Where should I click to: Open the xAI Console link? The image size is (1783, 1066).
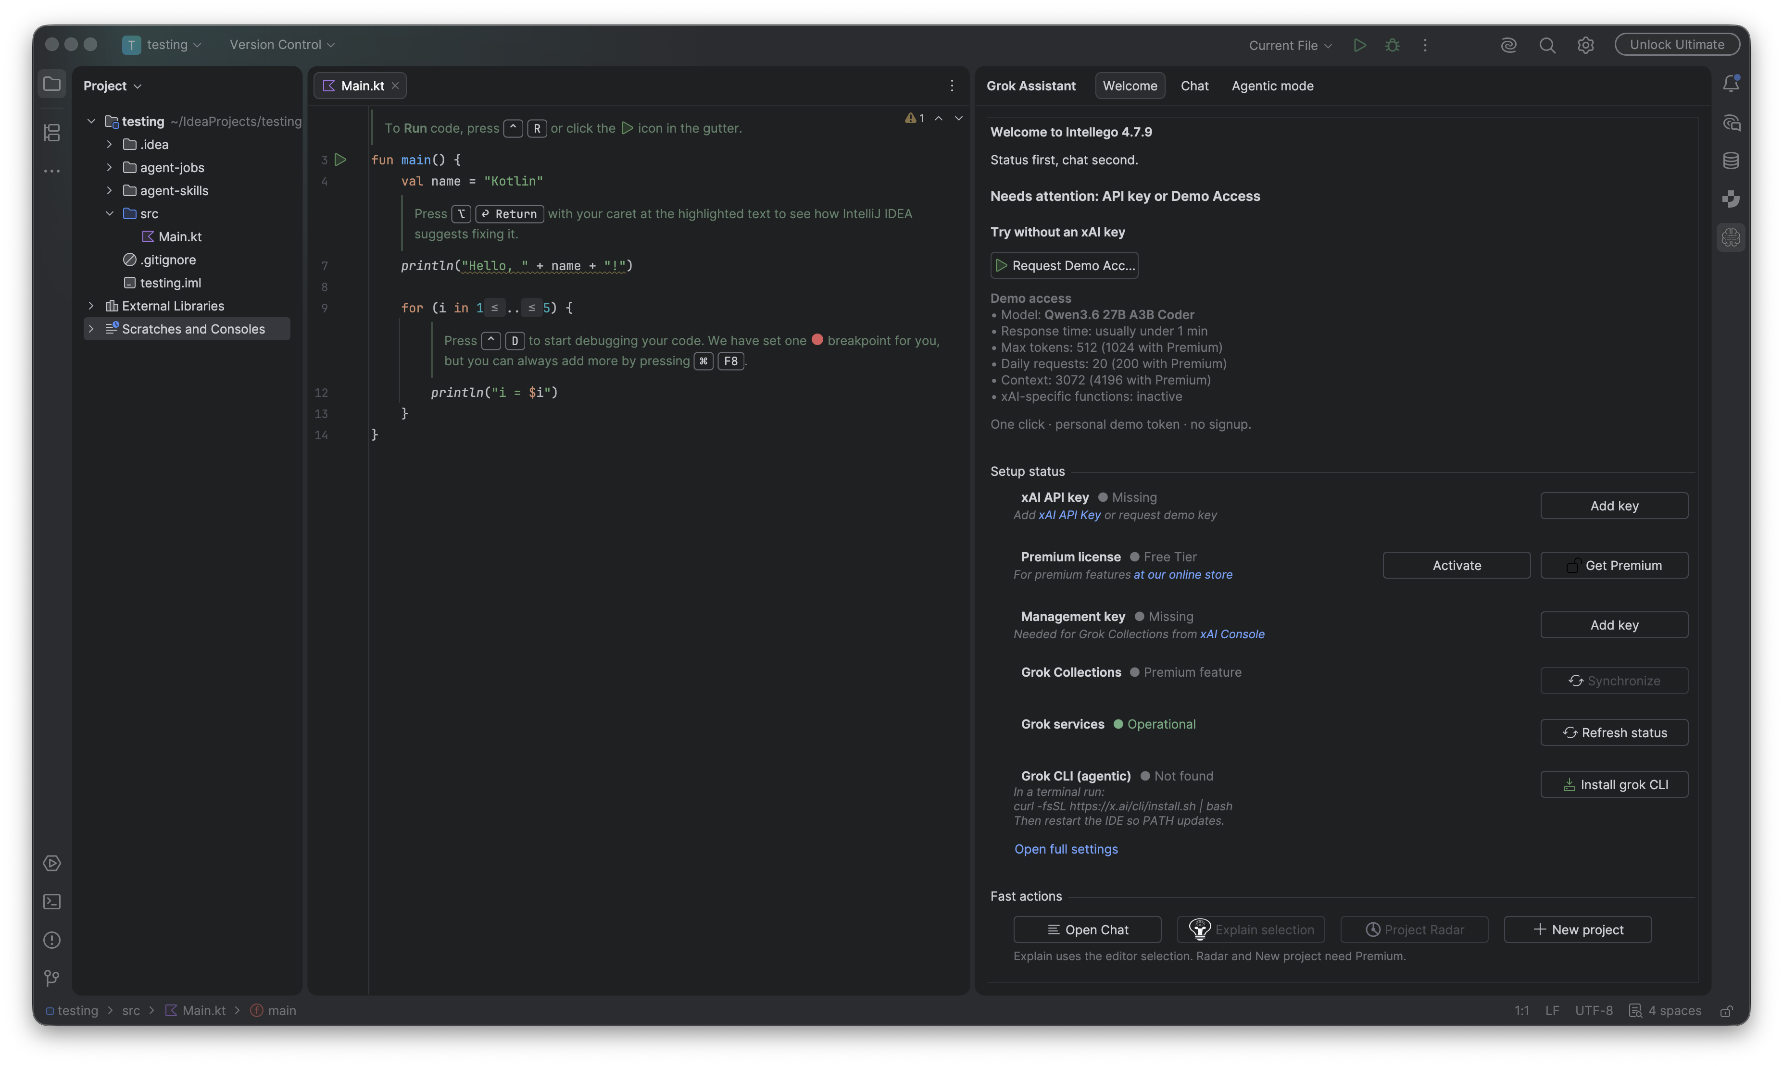[1232, 633]
